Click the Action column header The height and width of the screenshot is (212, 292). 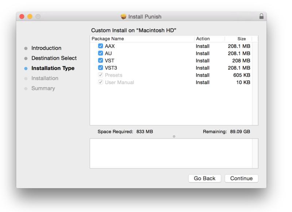(x=203, y=39)
